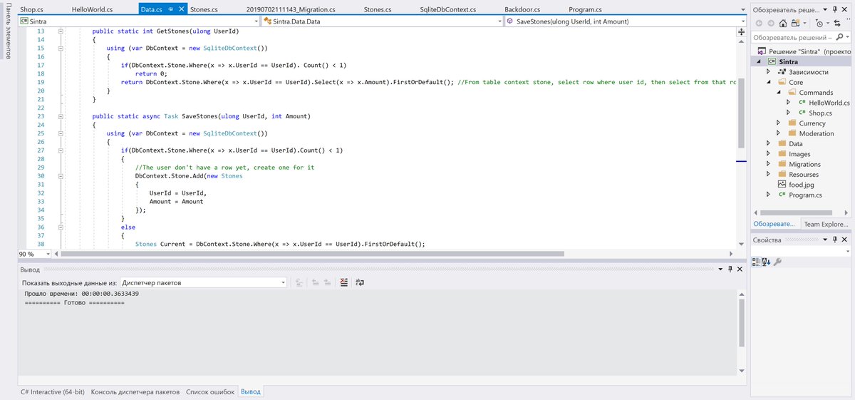Click the pin icon on Data.cs tab
The image size is (855, 400).
pos(171,10)
